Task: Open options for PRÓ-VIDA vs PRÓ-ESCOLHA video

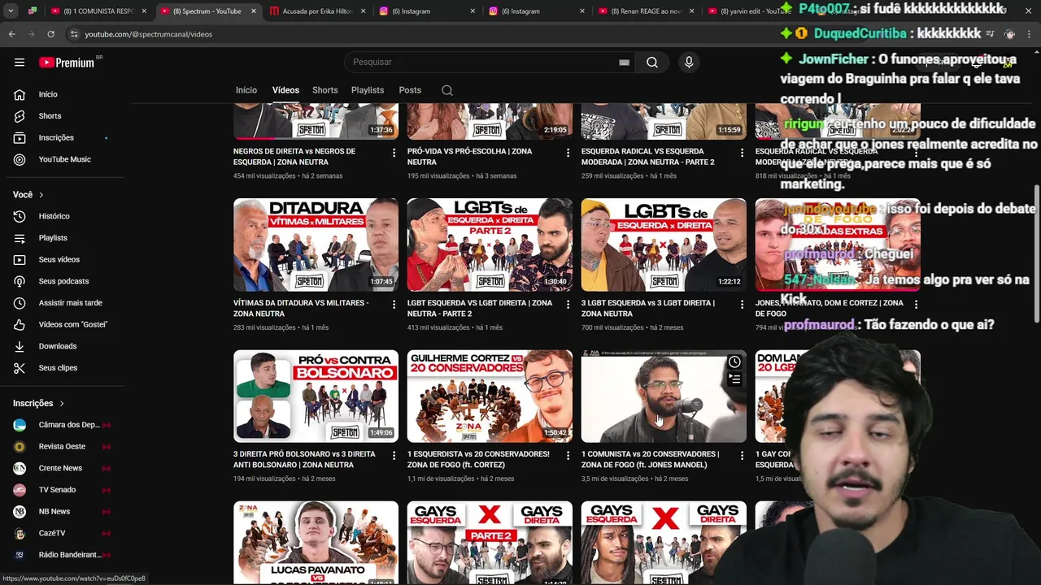Action: 568,153
